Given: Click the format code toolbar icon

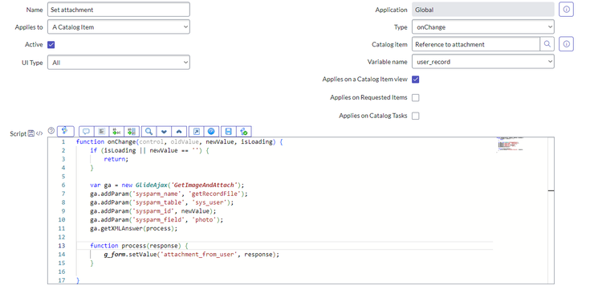Looking at the screenshot, I should [102, 131].
